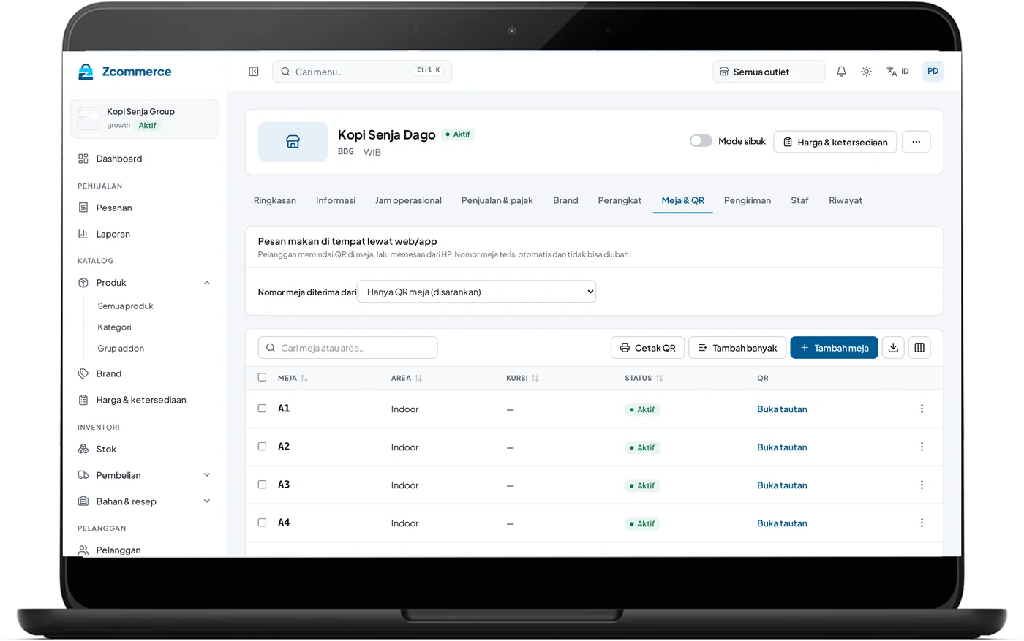
Task: Switch to the Jam operasional tab
Action: (408, 200)
